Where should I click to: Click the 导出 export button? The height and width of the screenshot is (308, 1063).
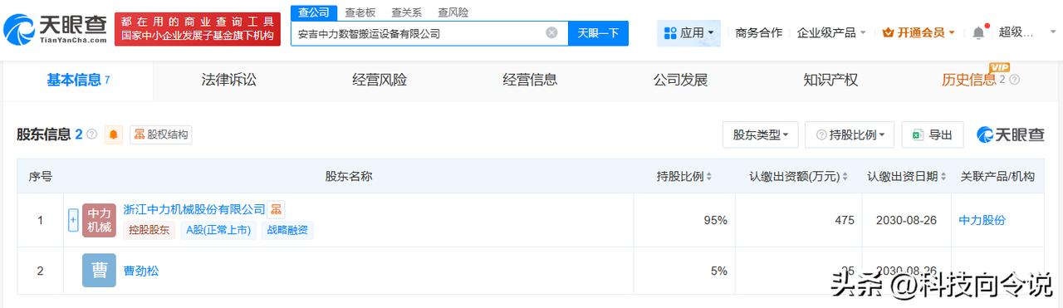tap(933, 134)
